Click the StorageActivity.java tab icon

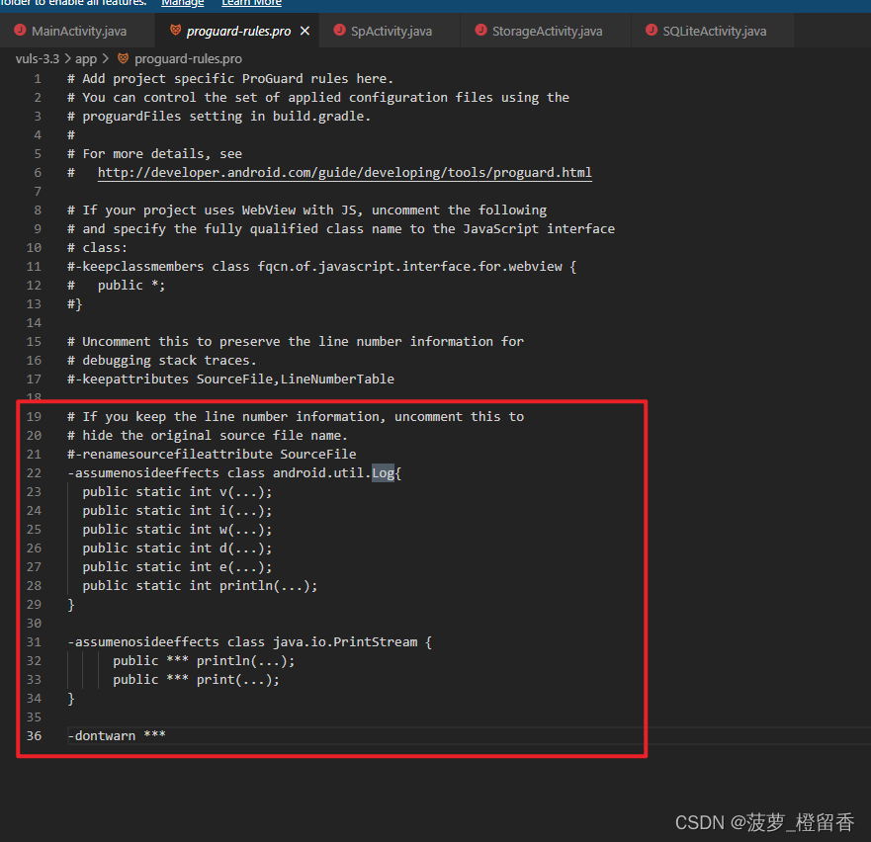(480, 32)
